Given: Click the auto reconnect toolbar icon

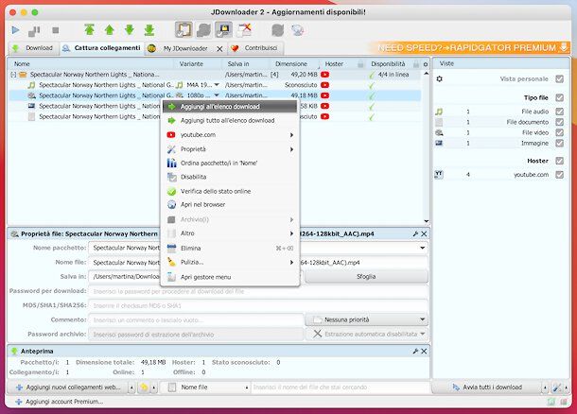Looking at the screenshot, I should click(x=203, y=30).
